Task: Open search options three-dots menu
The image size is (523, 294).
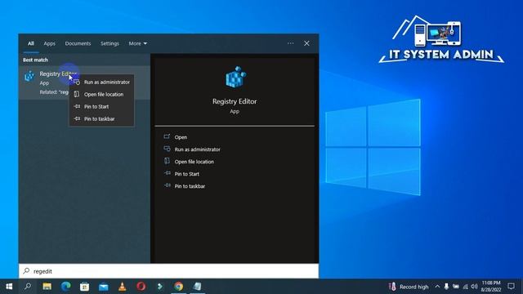Action: tap(291, 43)
